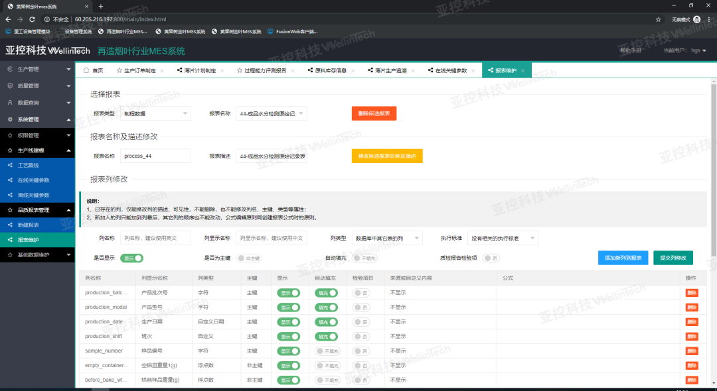
Task: Click the 质量管理 shield icon
Action: coord(10,85)
